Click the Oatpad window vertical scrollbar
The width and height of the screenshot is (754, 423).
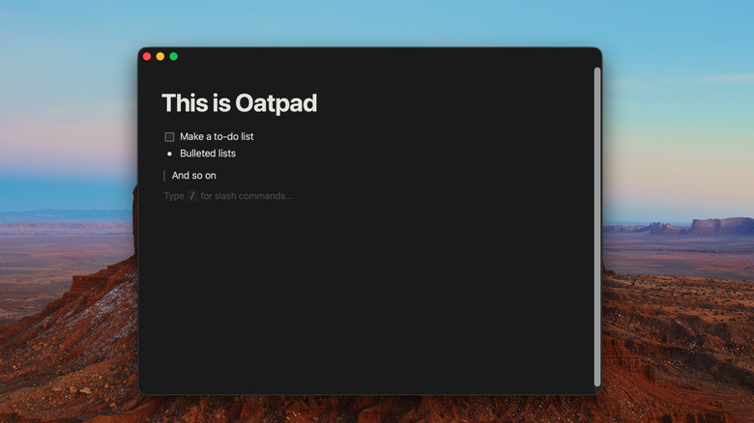pyautogui.click(x=597, y=227)
